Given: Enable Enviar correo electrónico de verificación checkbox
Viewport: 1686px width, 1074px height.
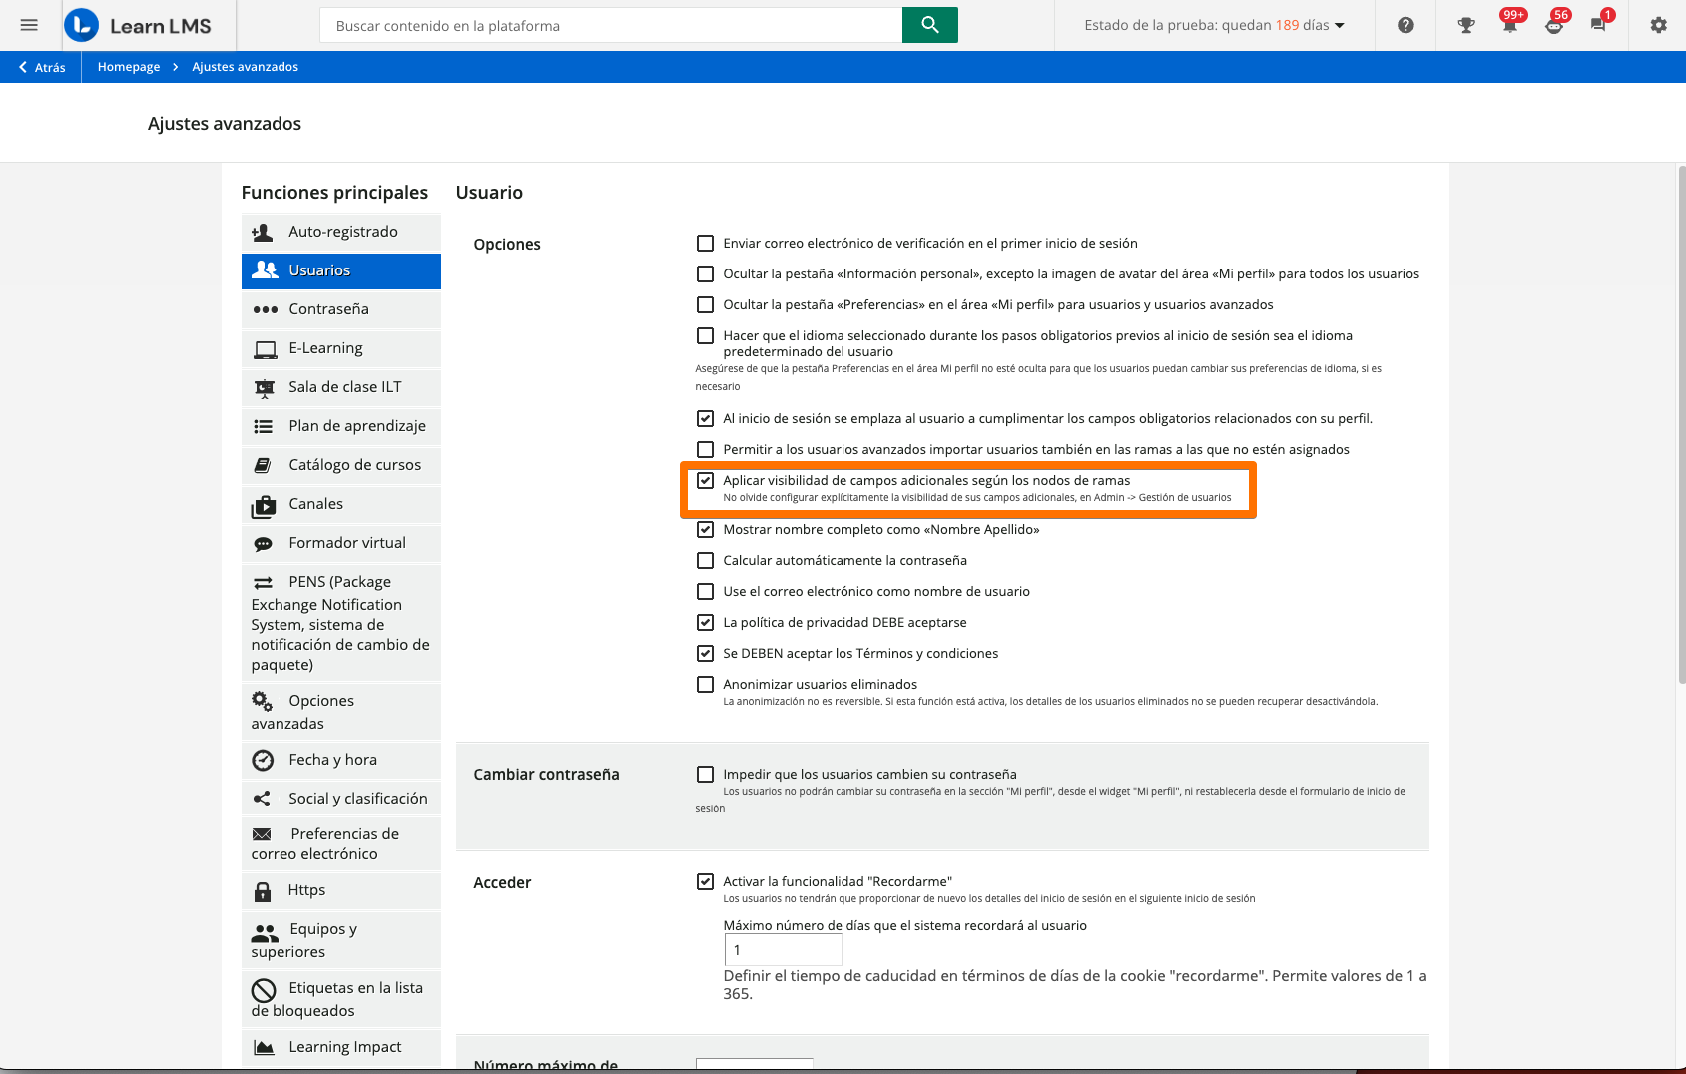Looking at the screenshot, I should coord(705,243).
